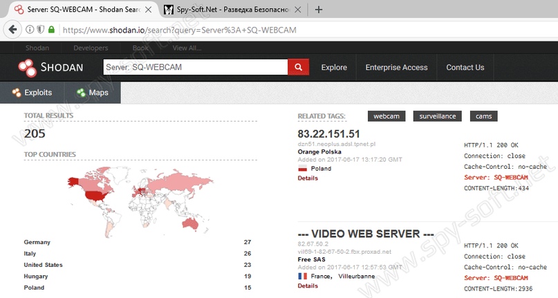This screenshot has height=298, width=558.
Task: Filter by Germany in top countries
Action: tap(37, 242)
